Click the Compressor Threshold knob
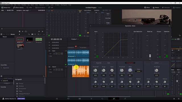The width and height of the screenshot is (182, 102). [122, 70]
